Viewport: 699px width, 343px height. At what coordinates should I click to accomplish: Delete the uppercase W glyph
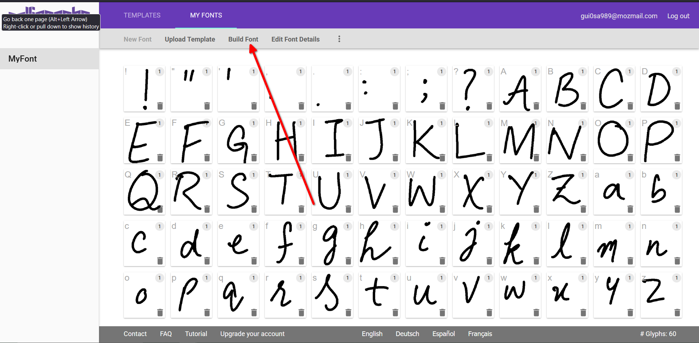(442, 209)
